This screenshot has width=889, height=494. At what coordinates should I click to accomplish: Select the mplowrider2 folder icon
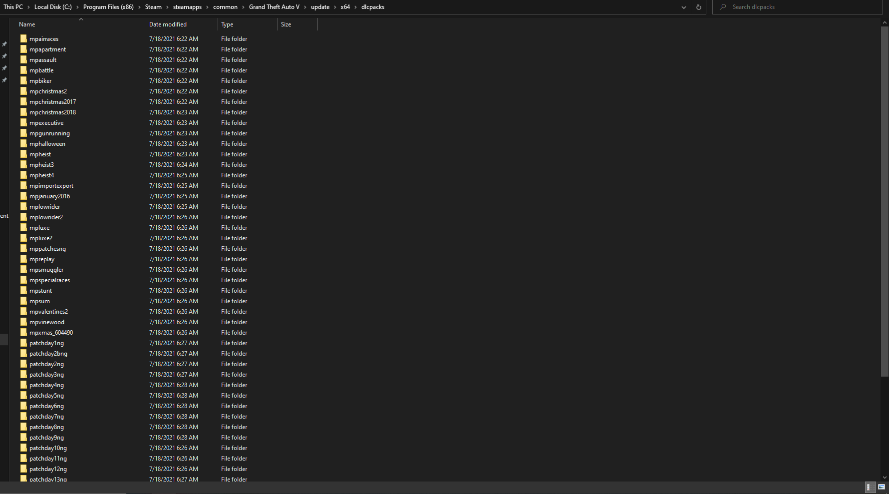tap(23, 217)
